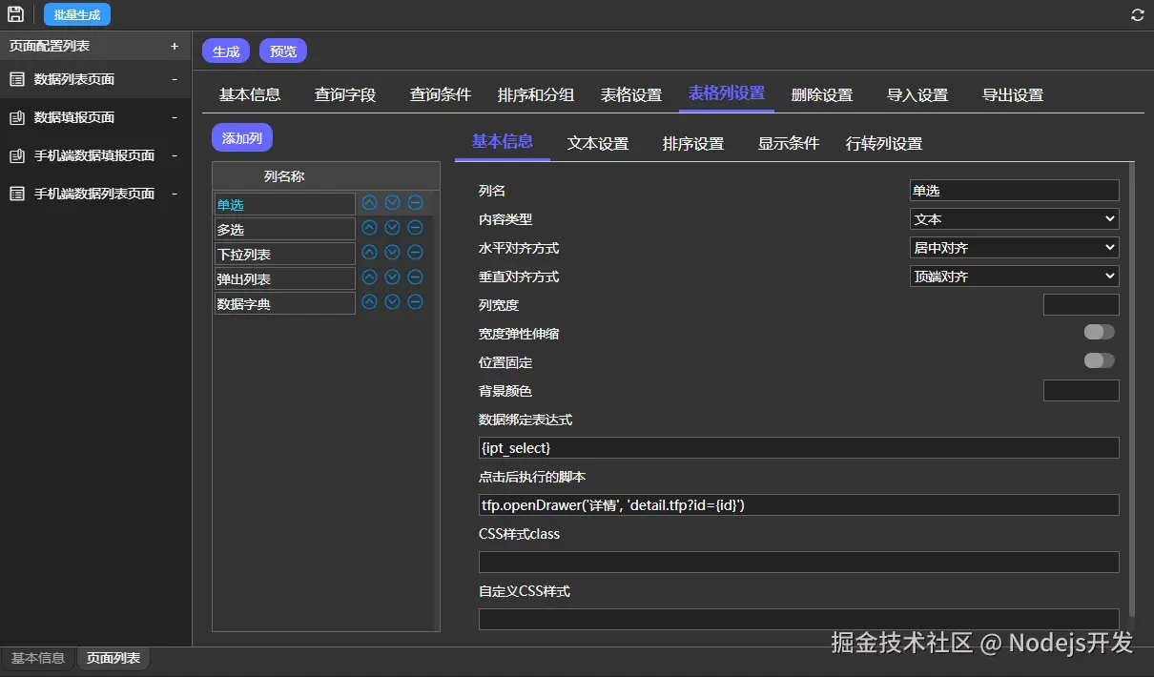Screen dimensions: 1154x677
Task: Click the list icon beside 手机端数据列表页面
Action: pos(17,194)
